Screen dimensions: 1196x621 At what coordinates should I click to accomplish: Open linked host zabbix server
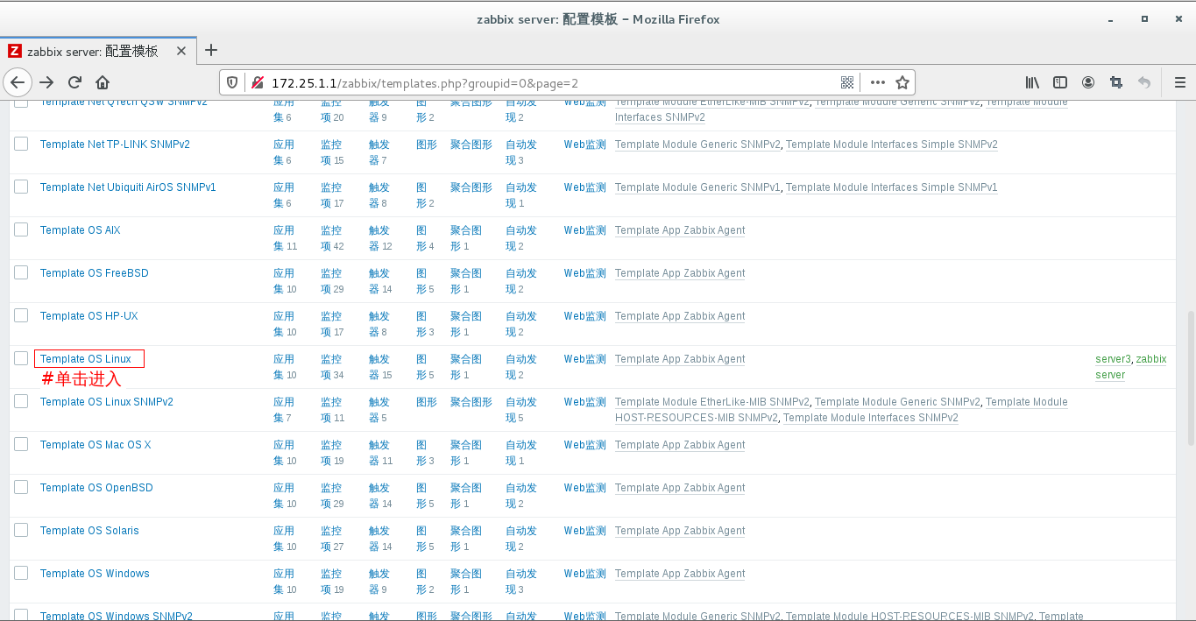tap(1131, 367)
